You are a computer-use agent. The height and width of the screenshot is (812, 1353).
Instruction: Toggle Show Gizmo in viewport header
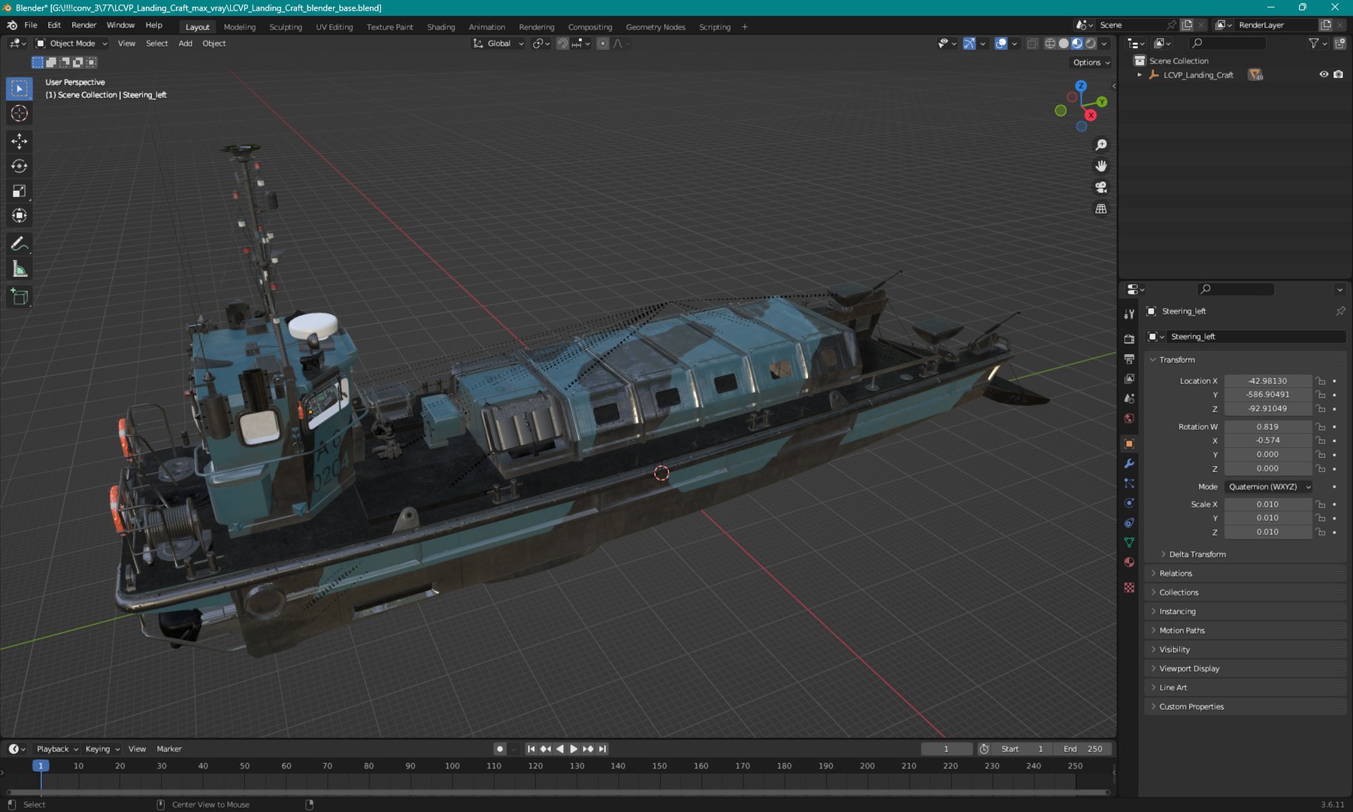pos(970,44)
